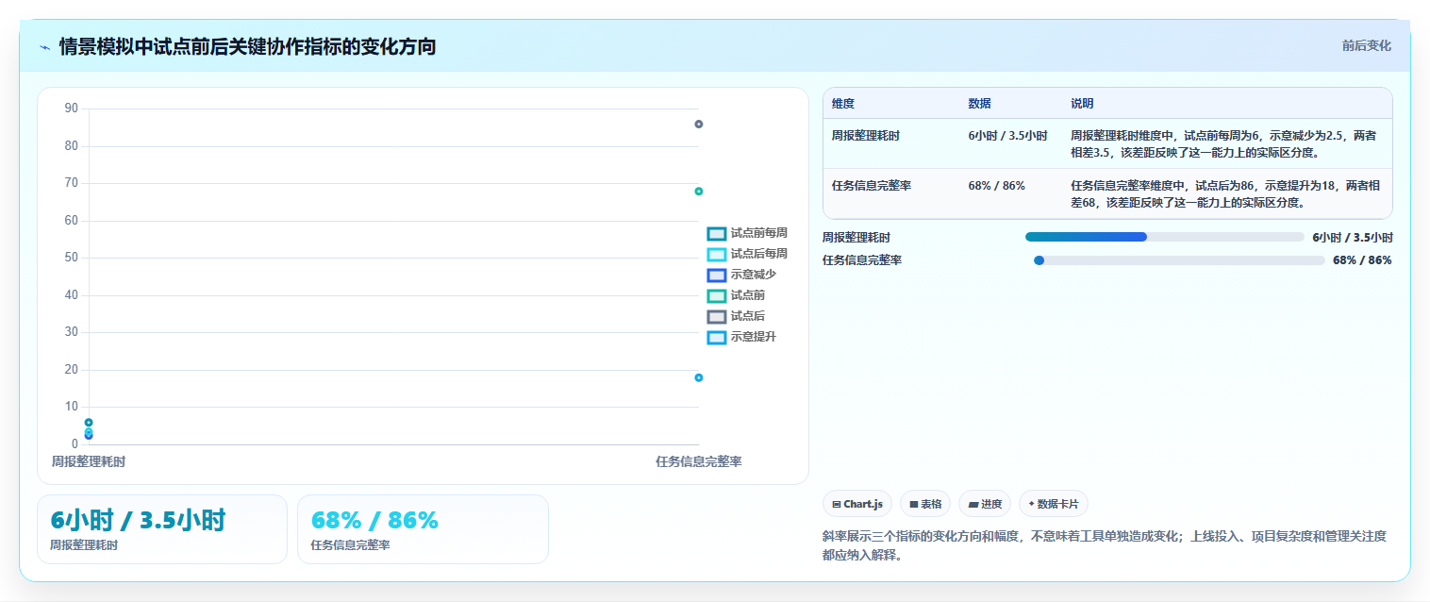This screenshot has height=602, width=1430.
Task: Click the y-axis 90 tick label
Action: coord(72,109)
